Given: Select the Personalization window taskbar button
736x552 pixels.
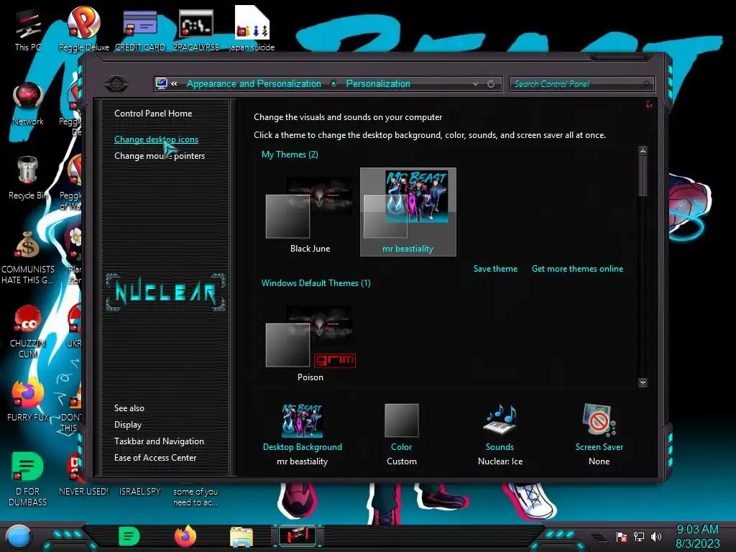Looking at the screenshot, I should pos(298,536).
